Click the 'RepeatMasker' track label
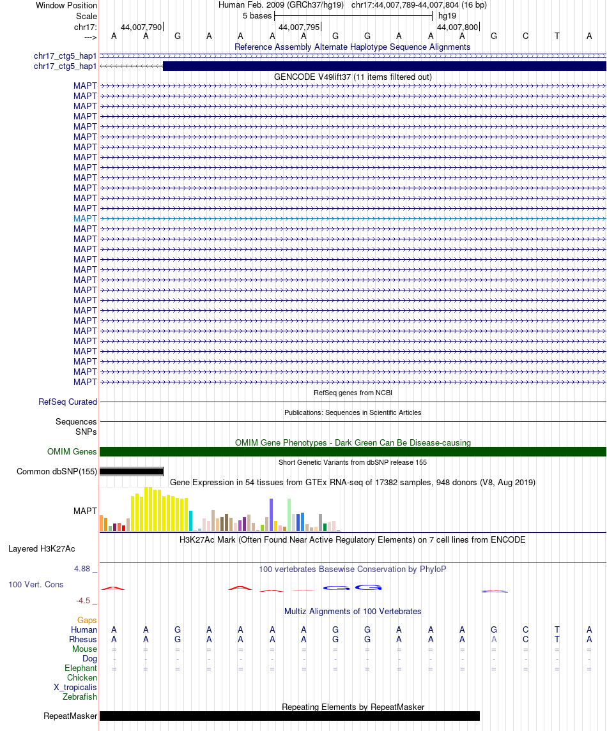607x731 pixels. (x=70, y=716)
